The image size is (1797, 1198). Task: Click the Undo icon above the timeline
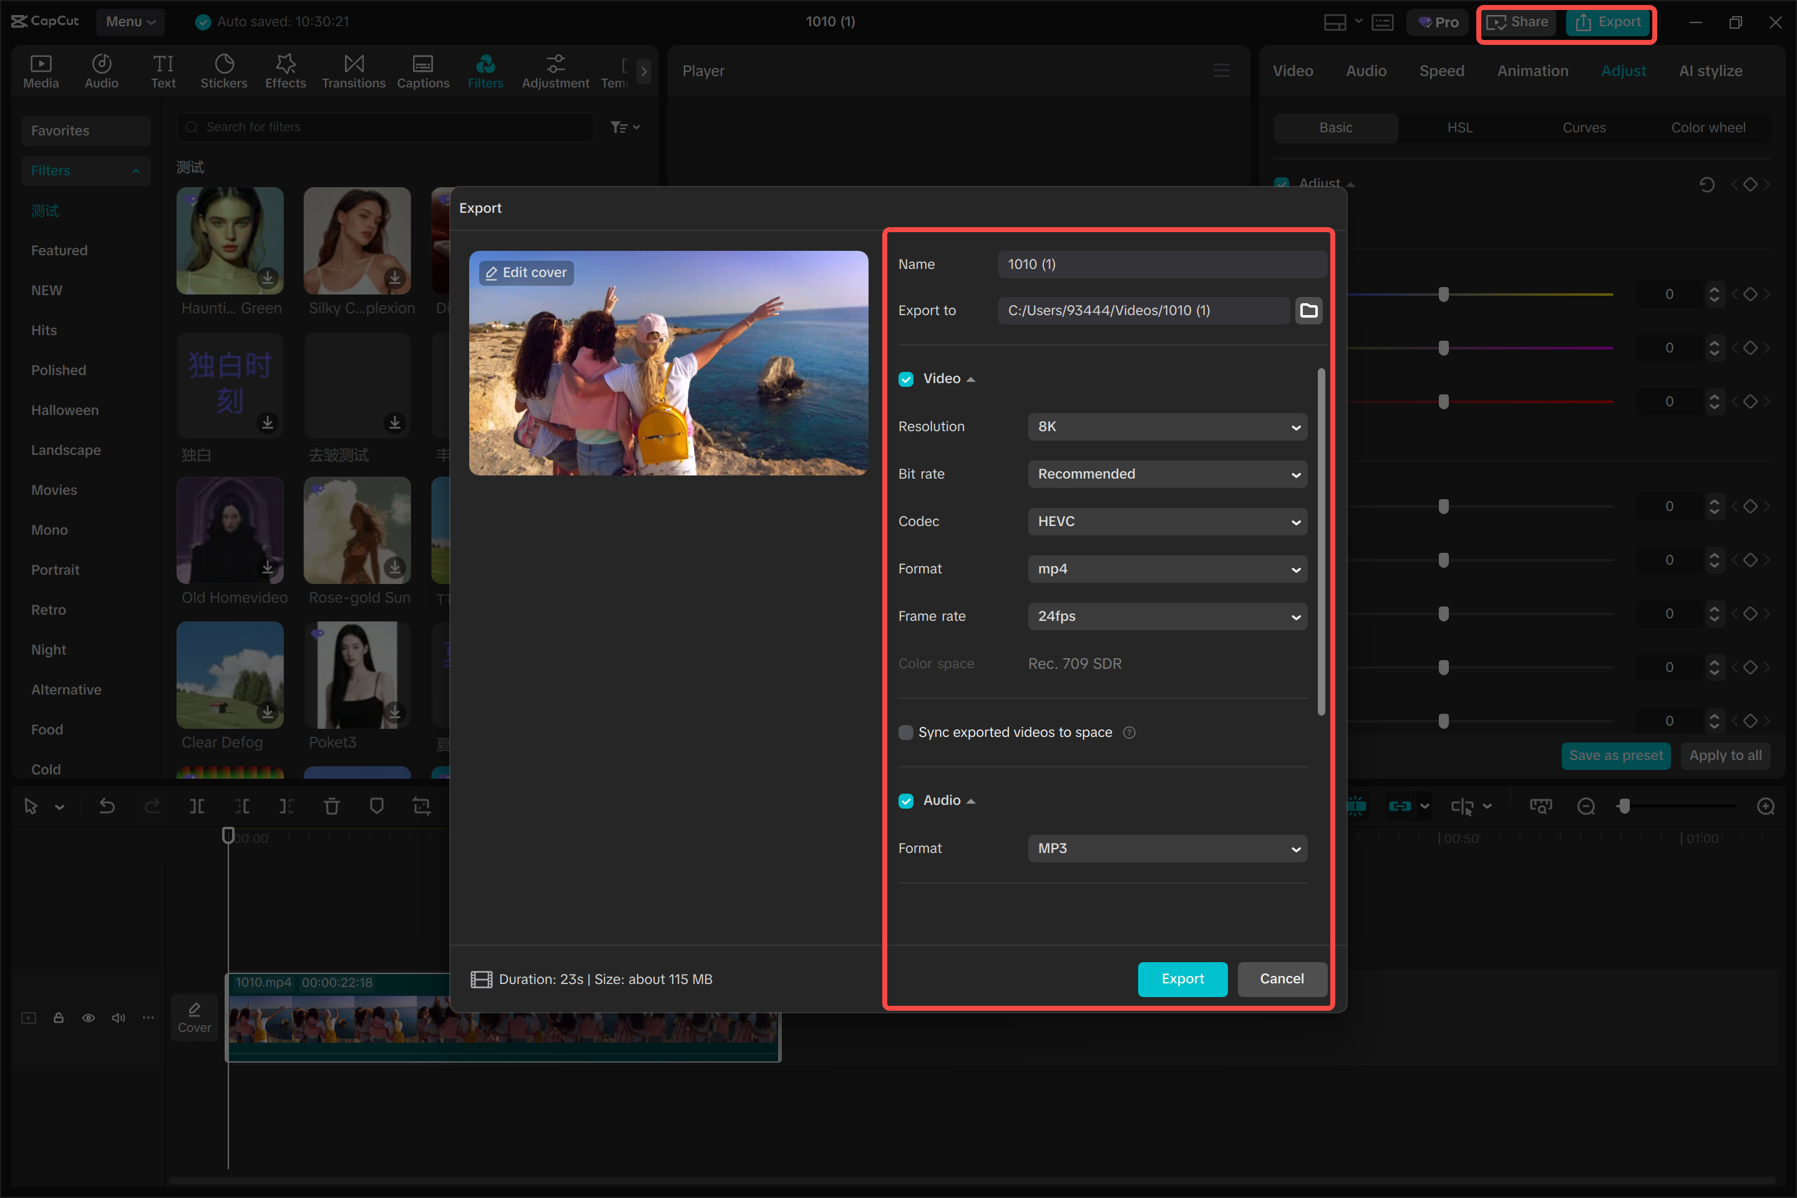[x=107, y=806]
